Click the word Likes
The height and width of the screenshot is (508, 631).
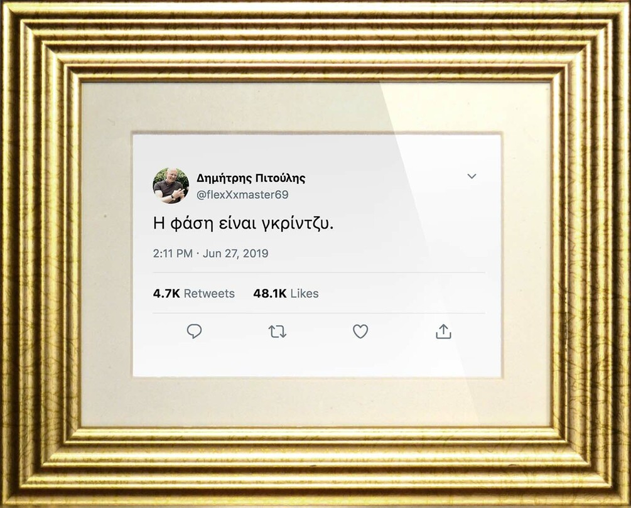(x=305, y=293)
